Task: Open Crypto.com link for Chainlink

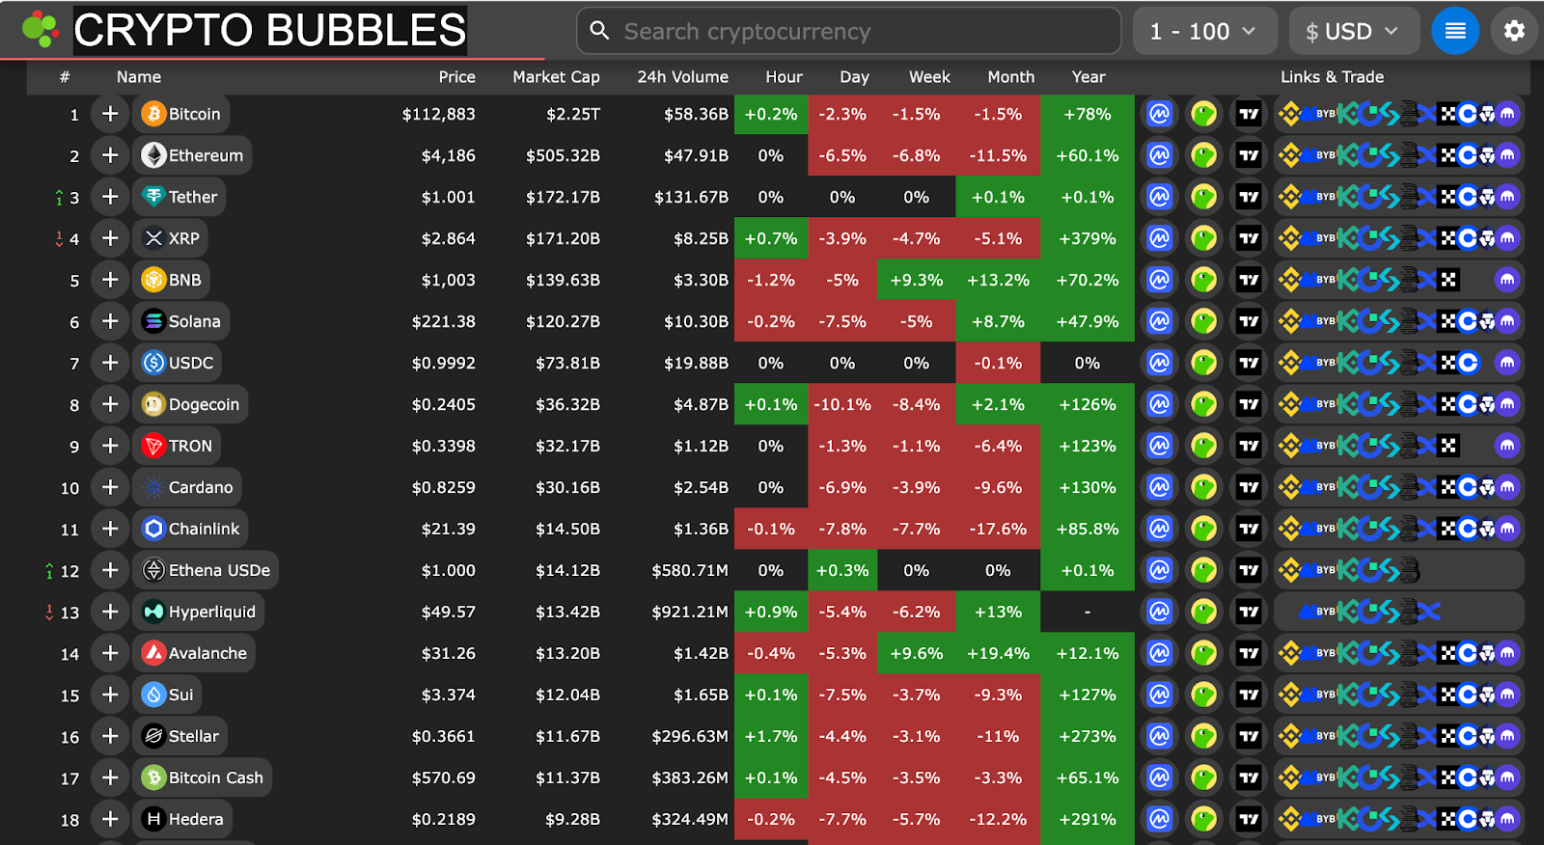Action: point(1487,529)
